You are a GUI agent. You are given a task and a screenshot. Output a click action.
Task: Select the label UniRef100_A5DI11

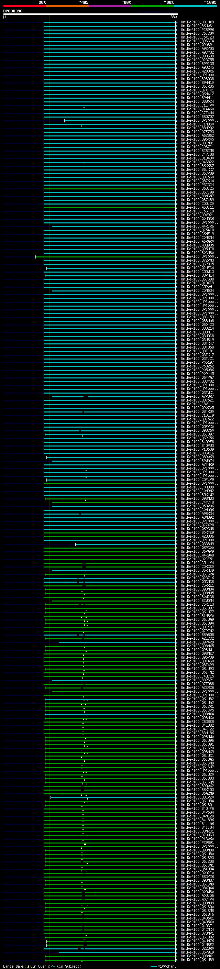click(x=197, y=208)
